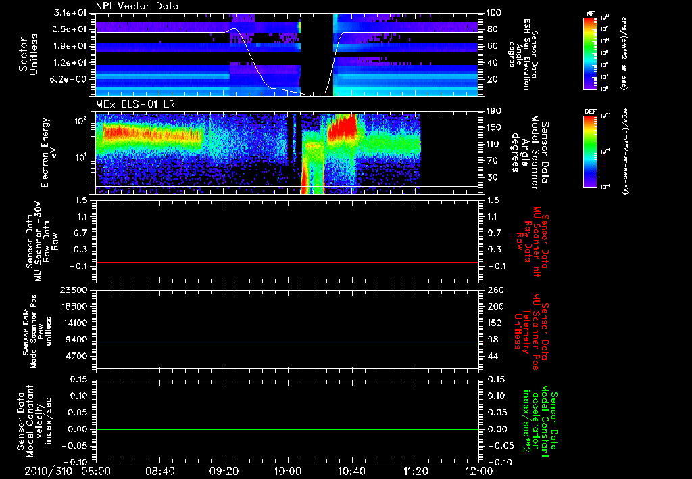The height and width of the screenshot is (479, 692).
Task: Select the 'MEx ELS-01 LR' panel title
Action: coord(135,104)
